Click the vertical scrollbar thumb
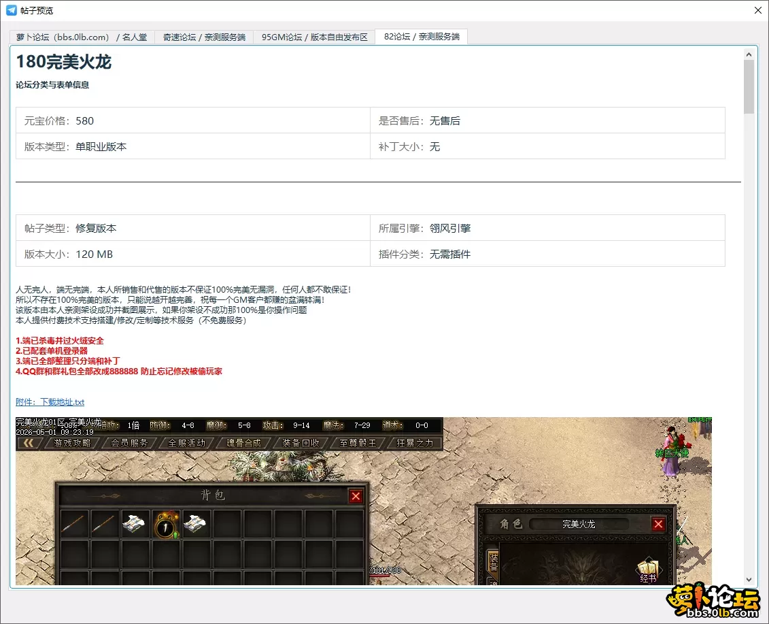 click(x=749, y=87)
